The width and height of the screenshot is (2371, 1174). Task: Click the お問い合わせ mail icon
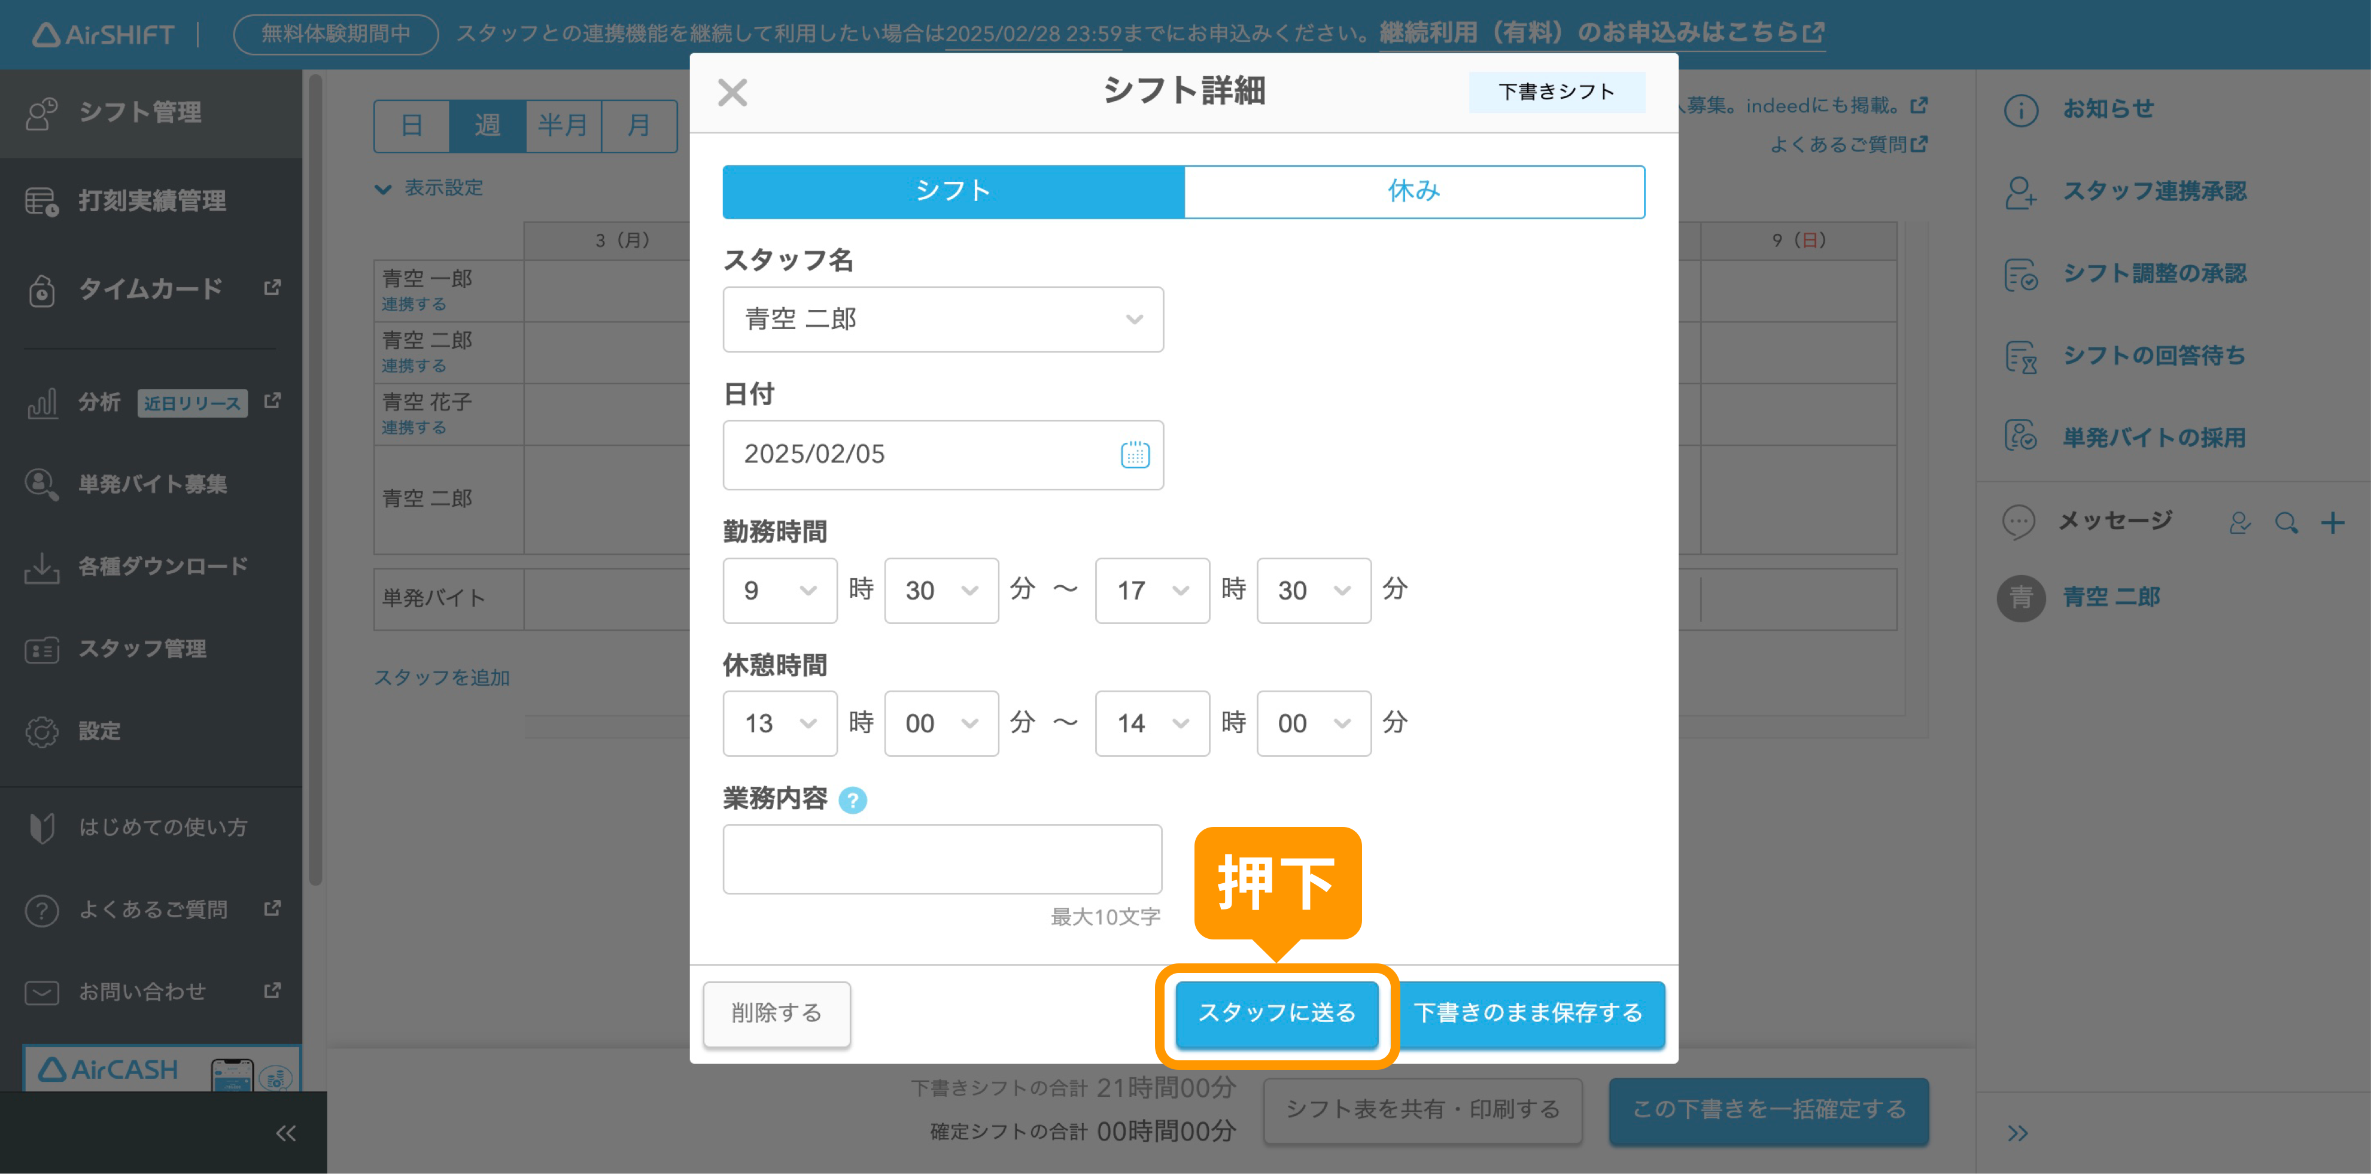[41, 993]
